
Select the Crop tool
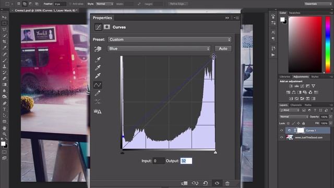[x=5, y=42]
